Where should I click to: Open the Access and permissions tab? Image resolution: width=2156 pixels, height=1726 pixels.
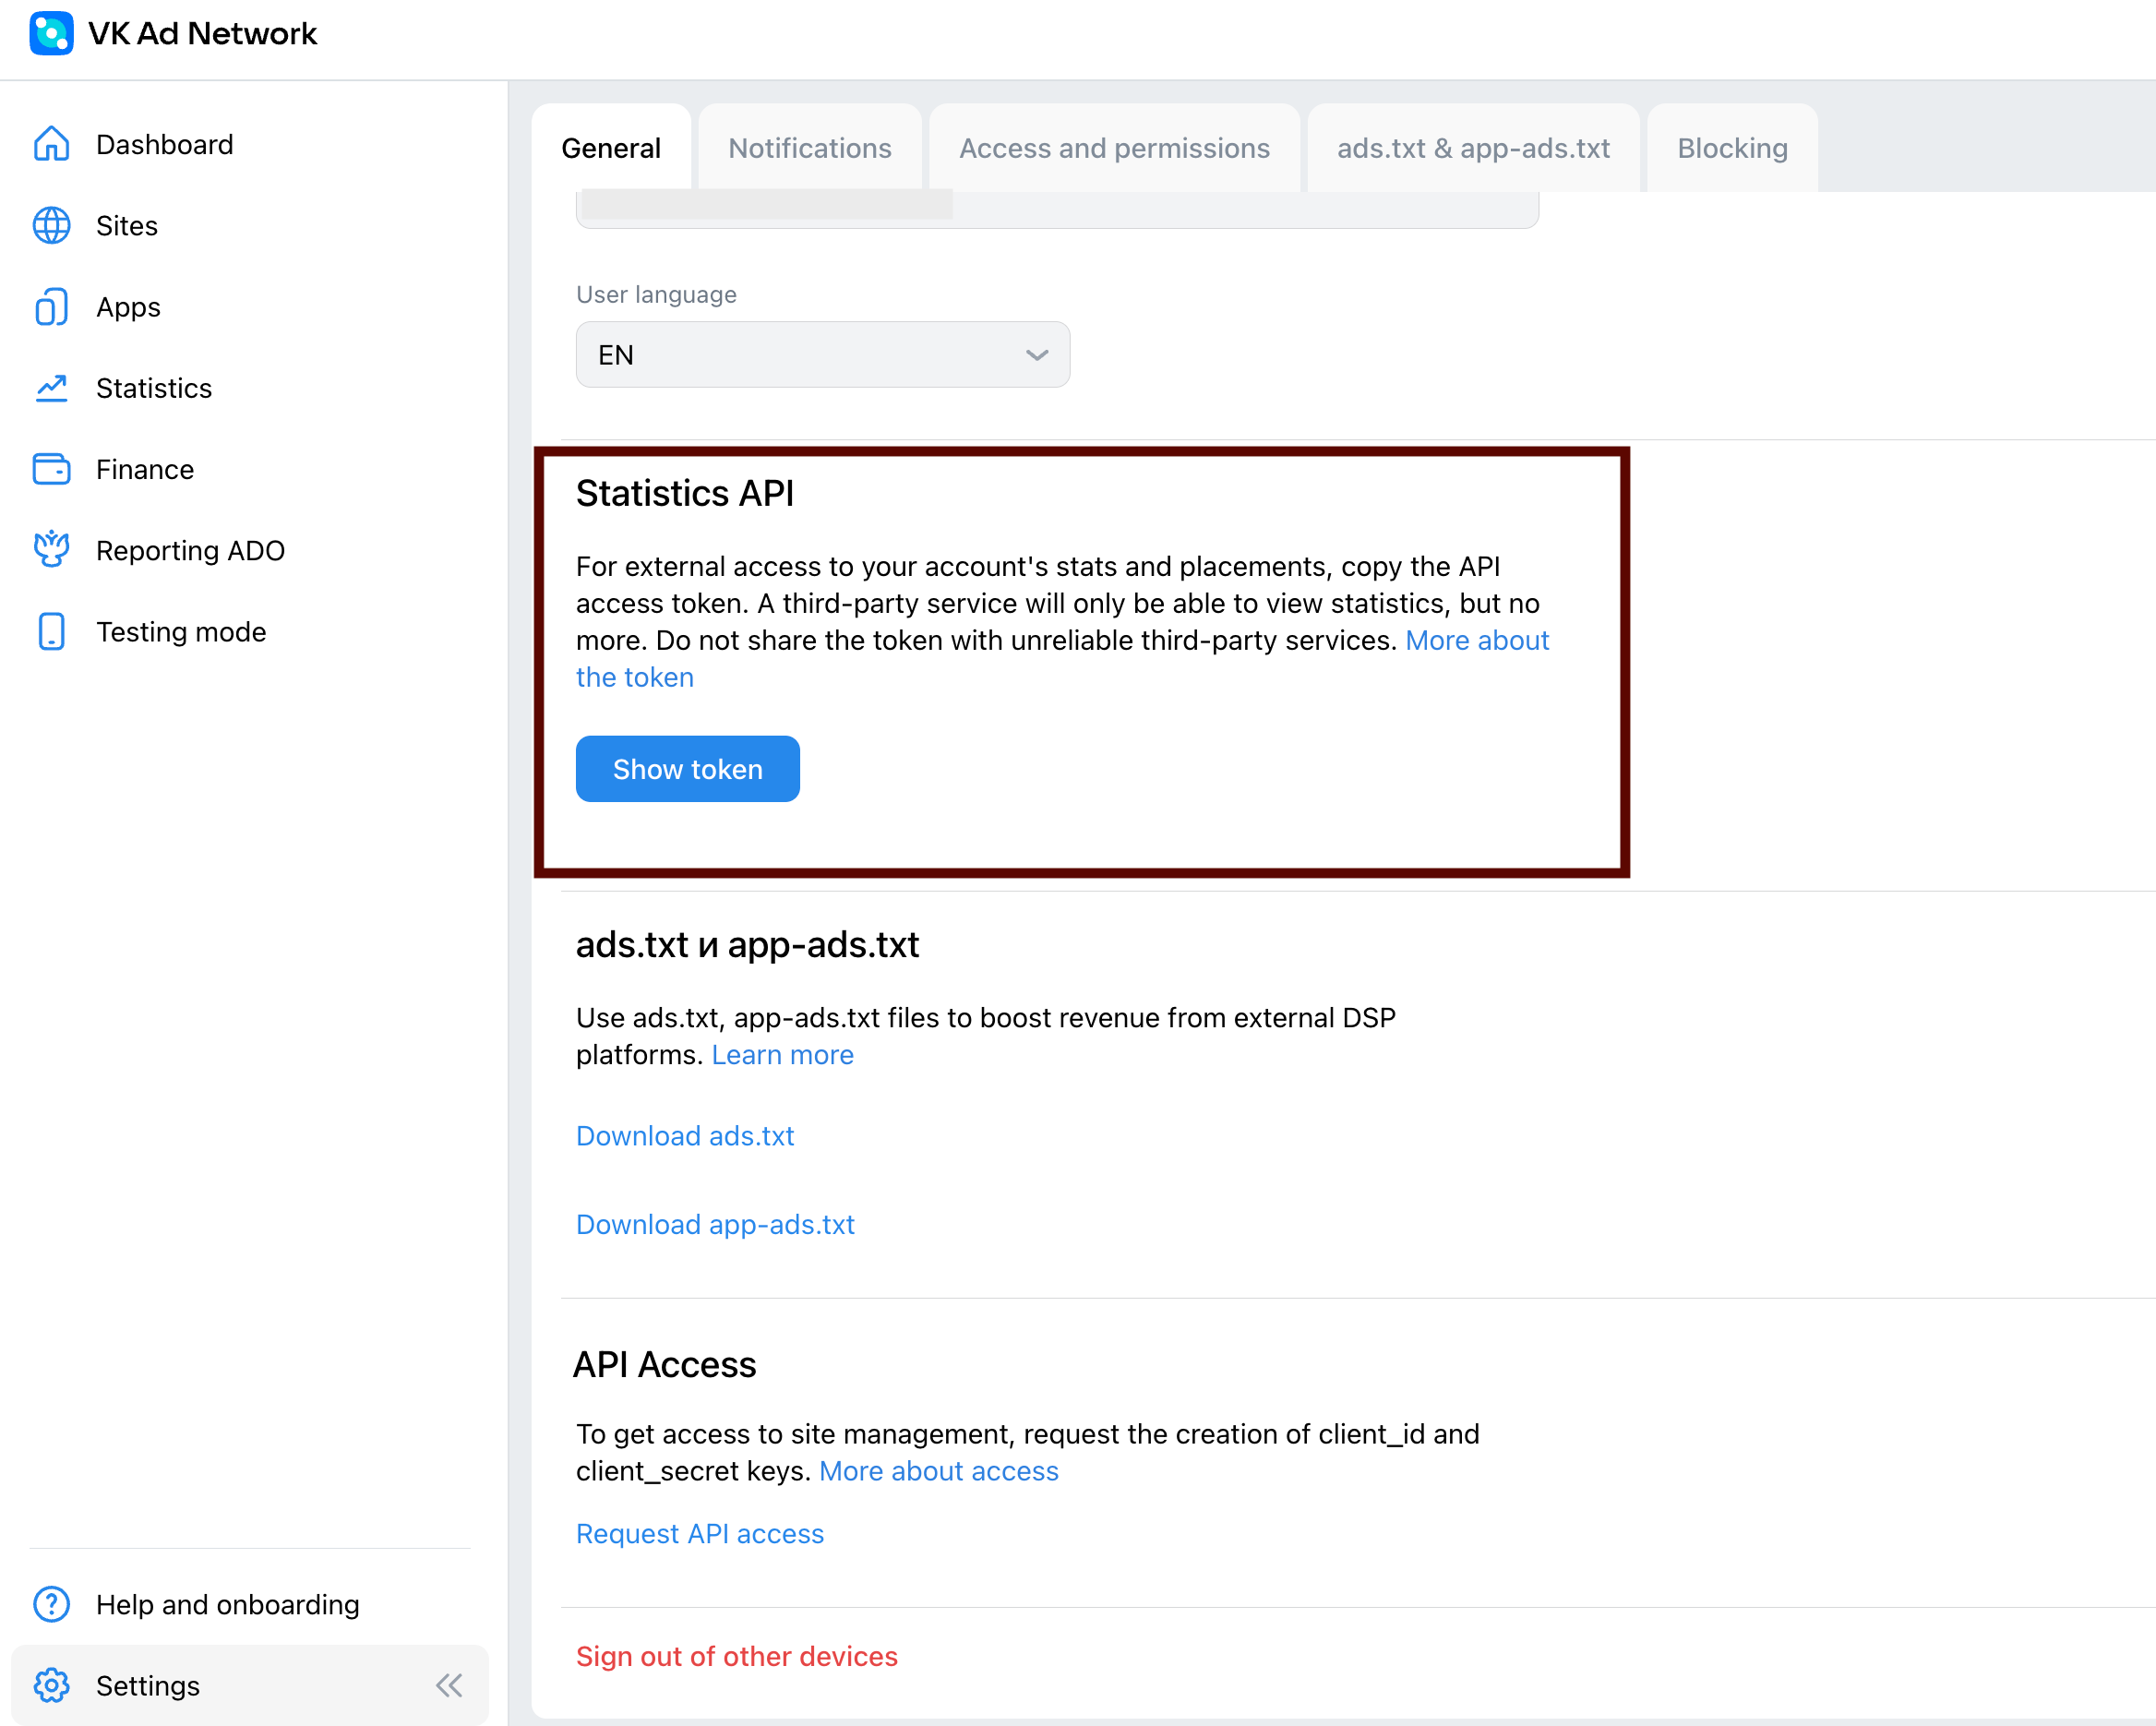click(x=1114, y=148)
